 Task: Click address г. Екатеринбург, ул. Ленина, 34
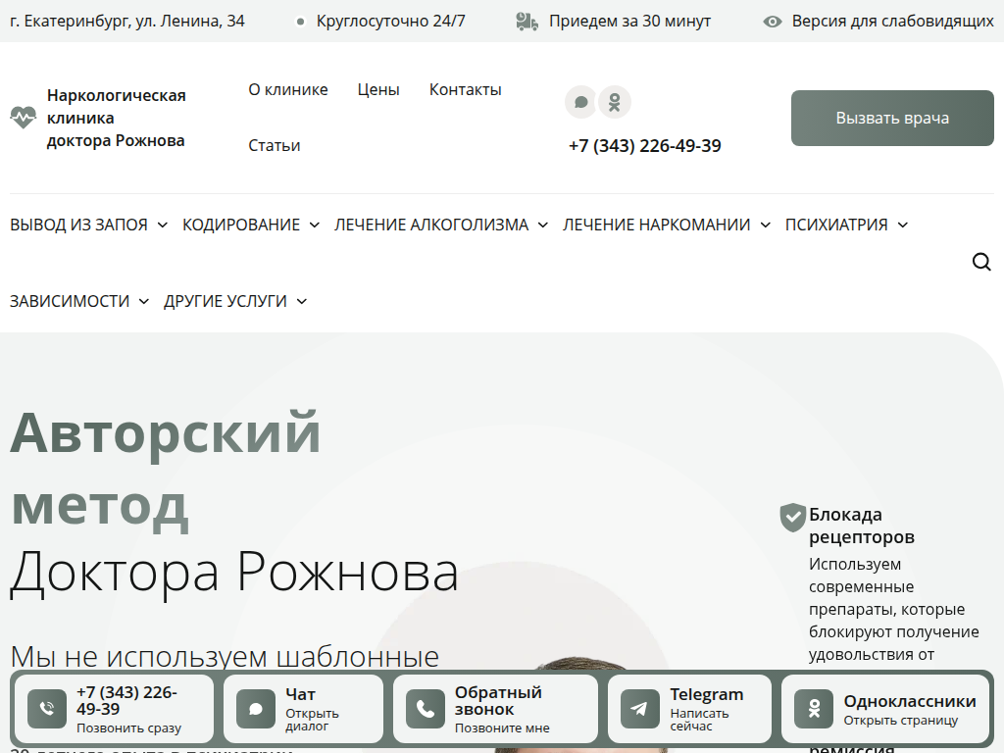point(127,22)
